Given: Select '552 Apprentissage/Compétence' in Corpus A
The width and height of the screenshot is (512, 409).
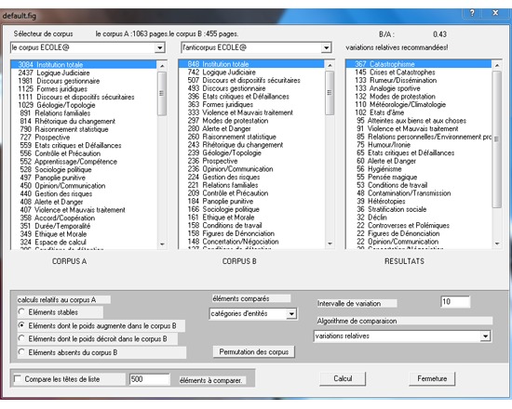Looking at the screenshot, I should point(84,162).
